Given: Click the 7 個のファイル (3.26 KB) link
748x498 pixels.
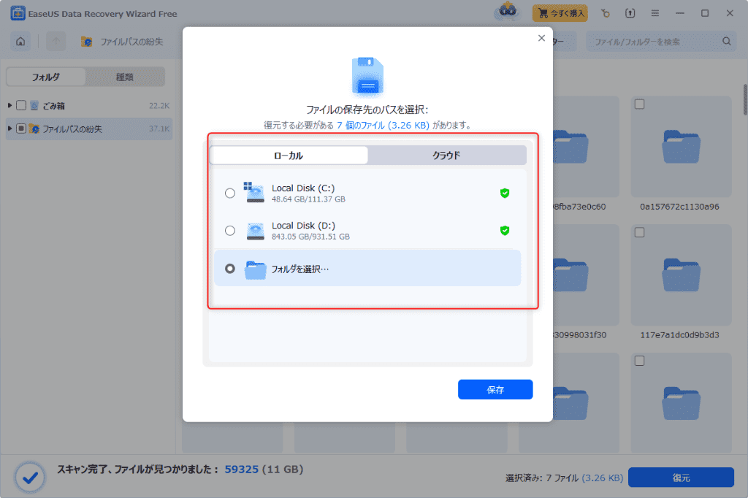Looking at the screenshot, I should (x=383, y=125).
